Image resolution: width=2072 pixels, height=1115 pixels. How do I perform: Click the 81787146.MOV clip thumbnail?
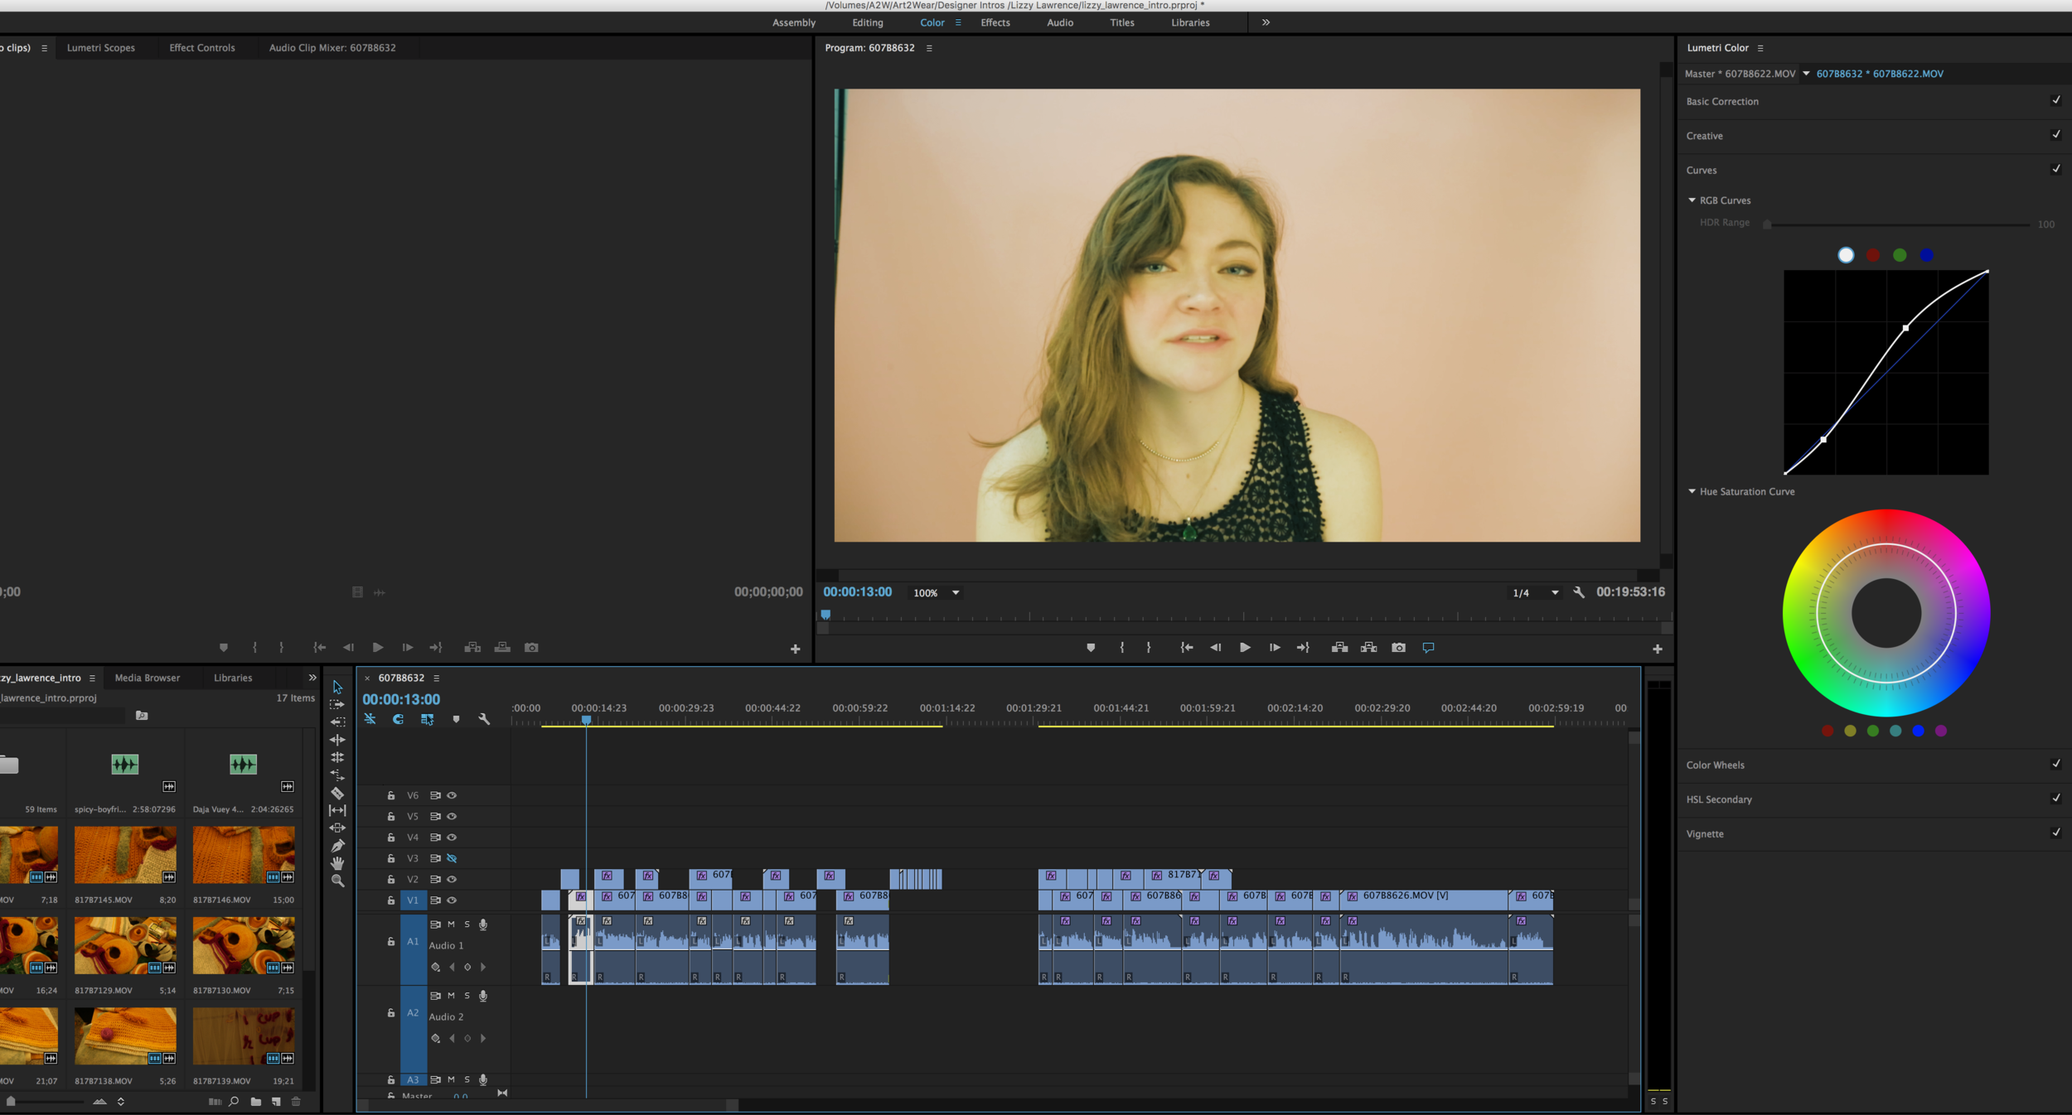click(x=243, y=855)
